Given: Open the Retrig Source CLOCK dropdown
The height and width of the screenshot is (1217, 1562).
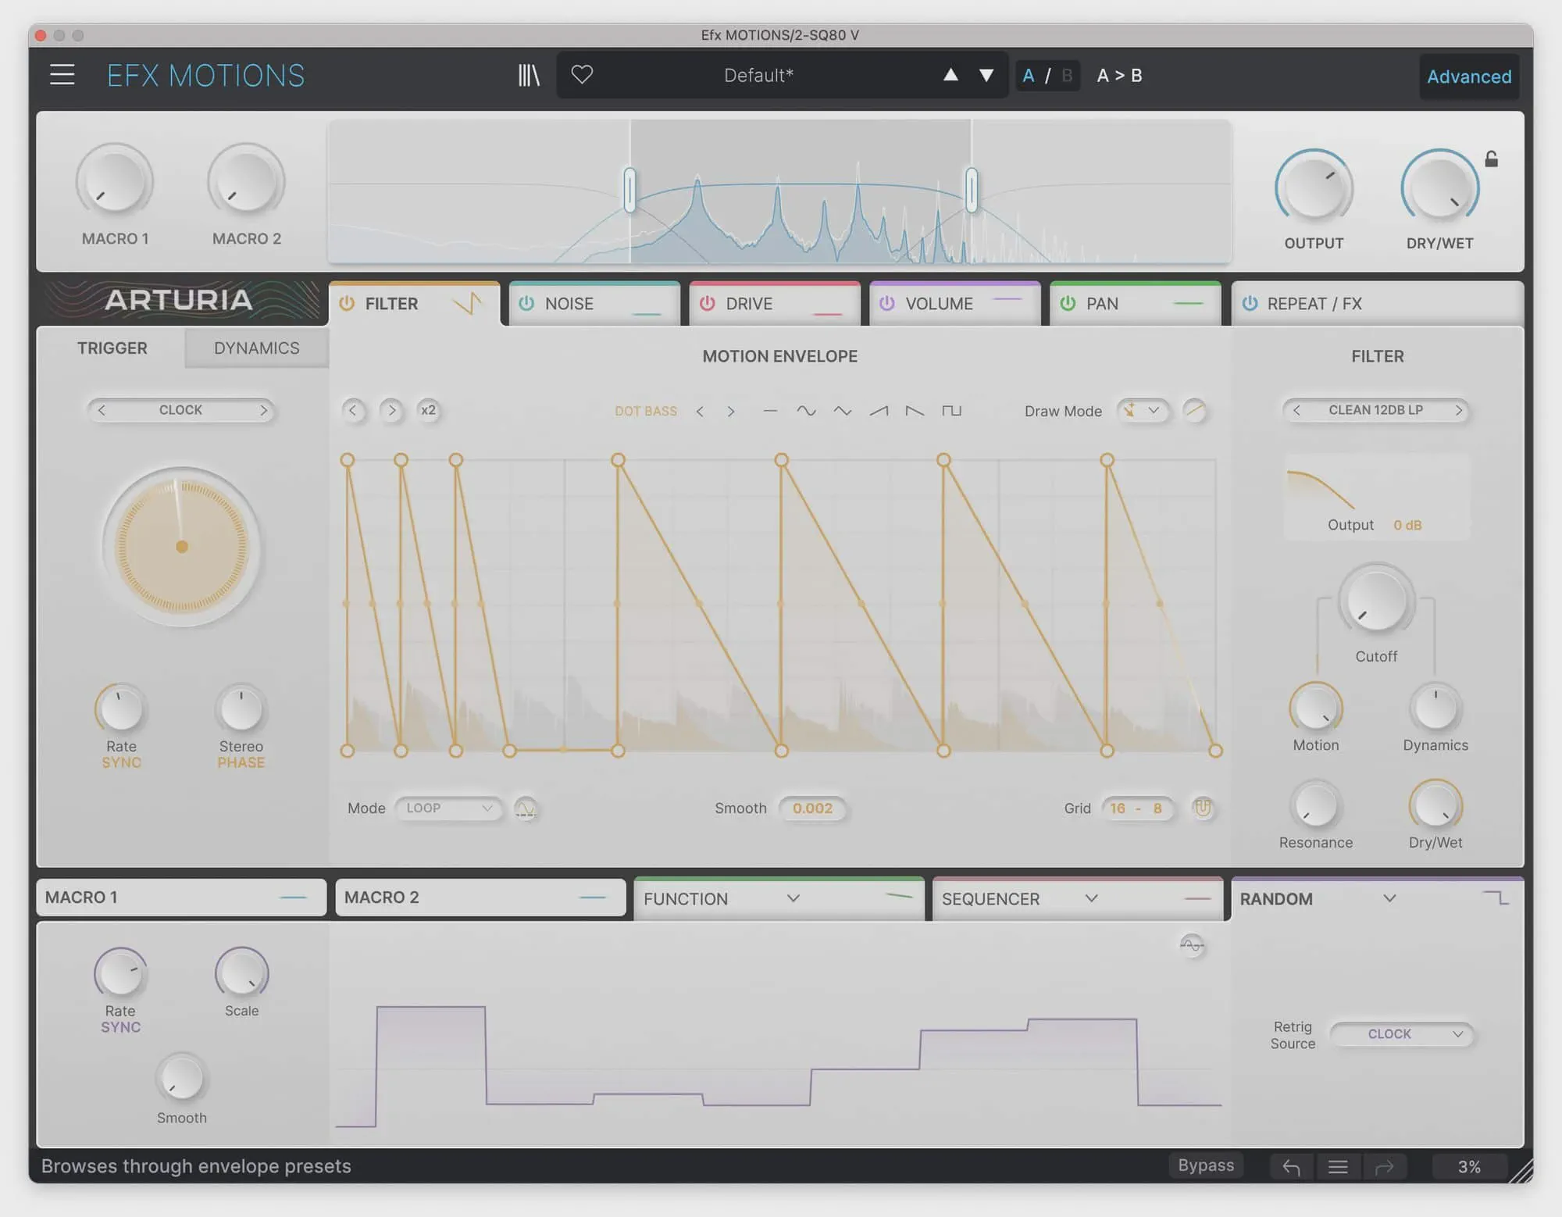Looking at the screenshot, I should click(x=1402, y=1033).
